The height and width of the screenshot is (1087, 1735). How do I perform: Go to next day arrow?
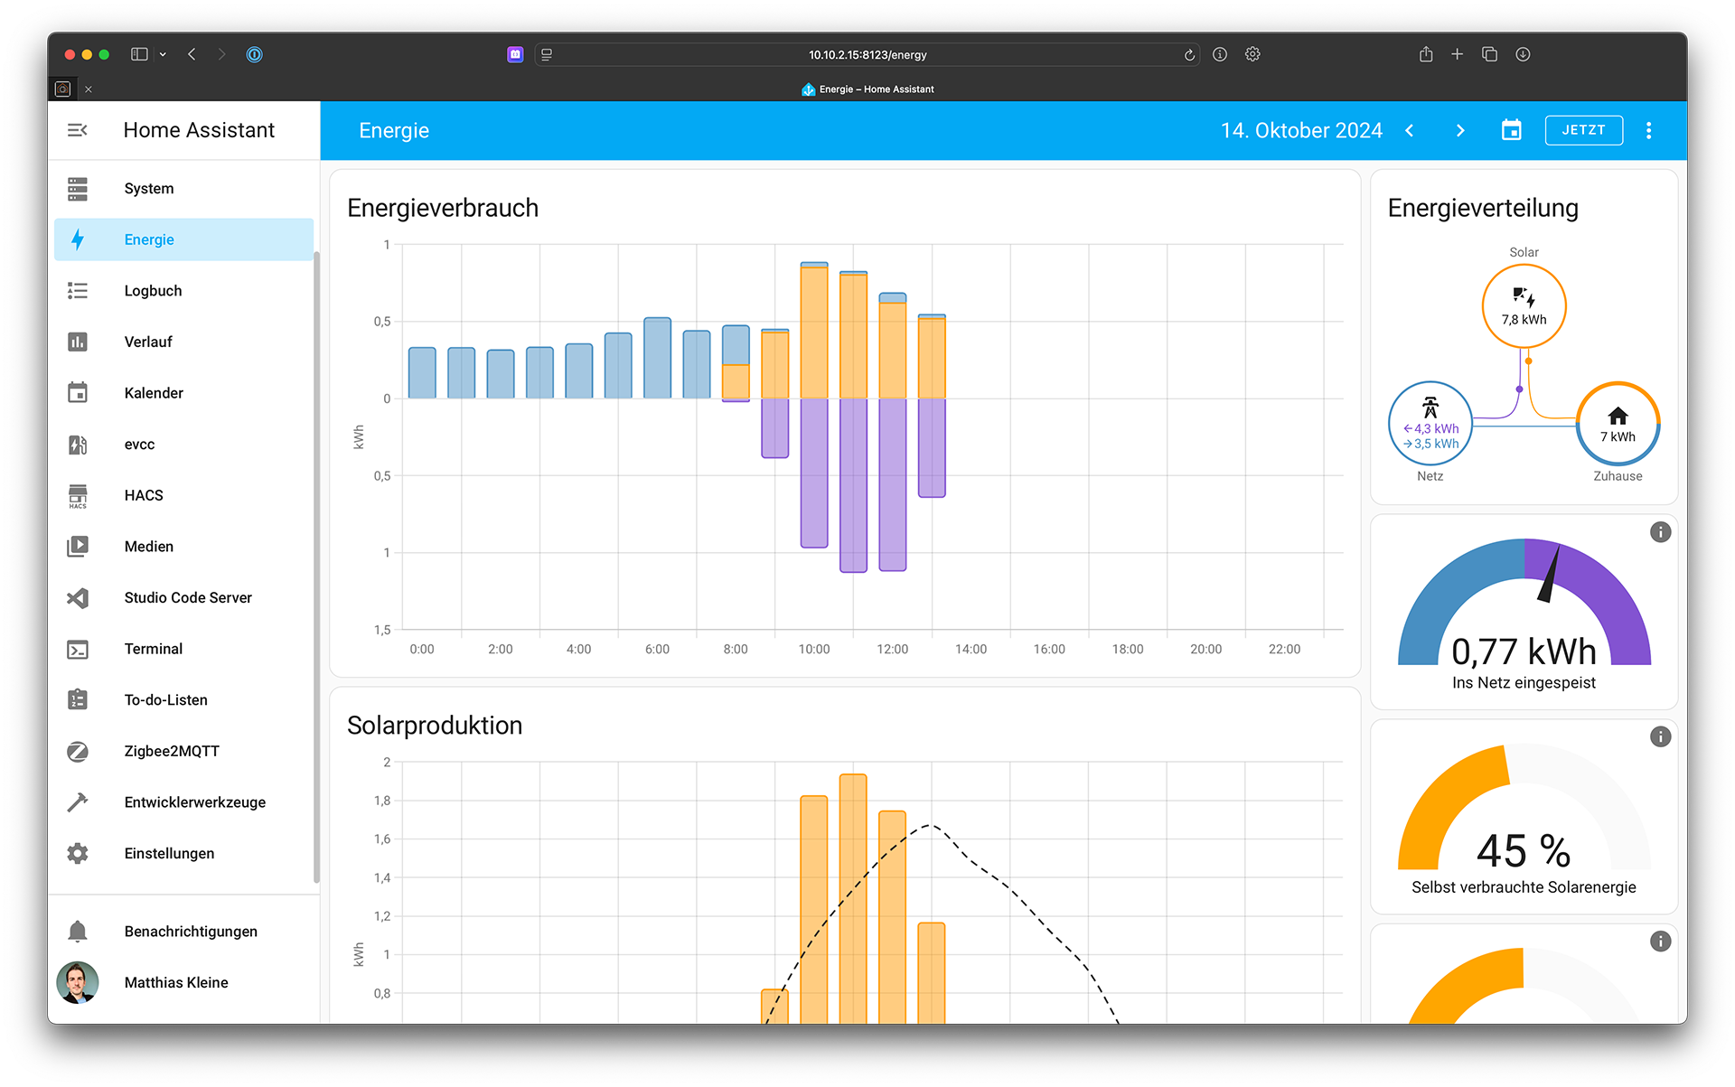[1460, 130]
